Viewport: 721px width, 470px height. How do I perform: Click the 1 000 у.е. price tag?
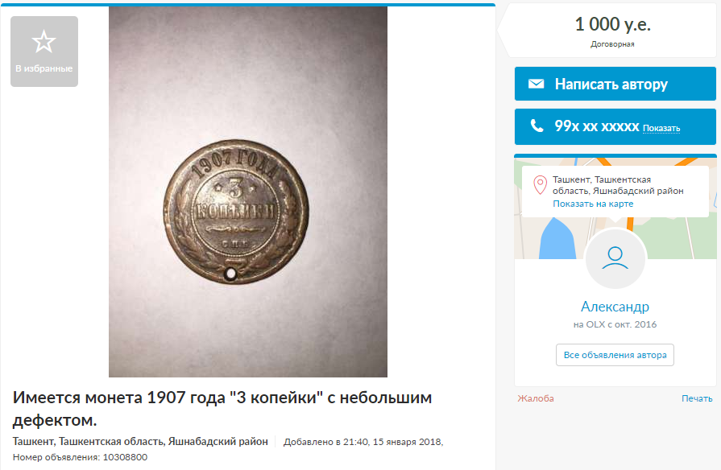coord(612,24)
